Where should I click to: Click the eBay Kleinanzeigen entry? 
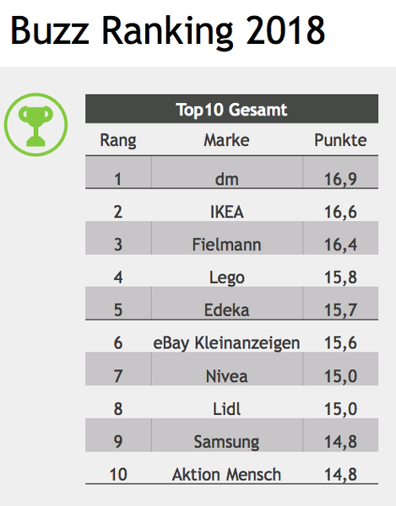[226, 342]
